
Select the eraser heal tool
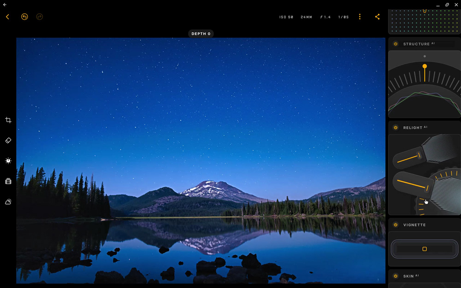[8, 141]
